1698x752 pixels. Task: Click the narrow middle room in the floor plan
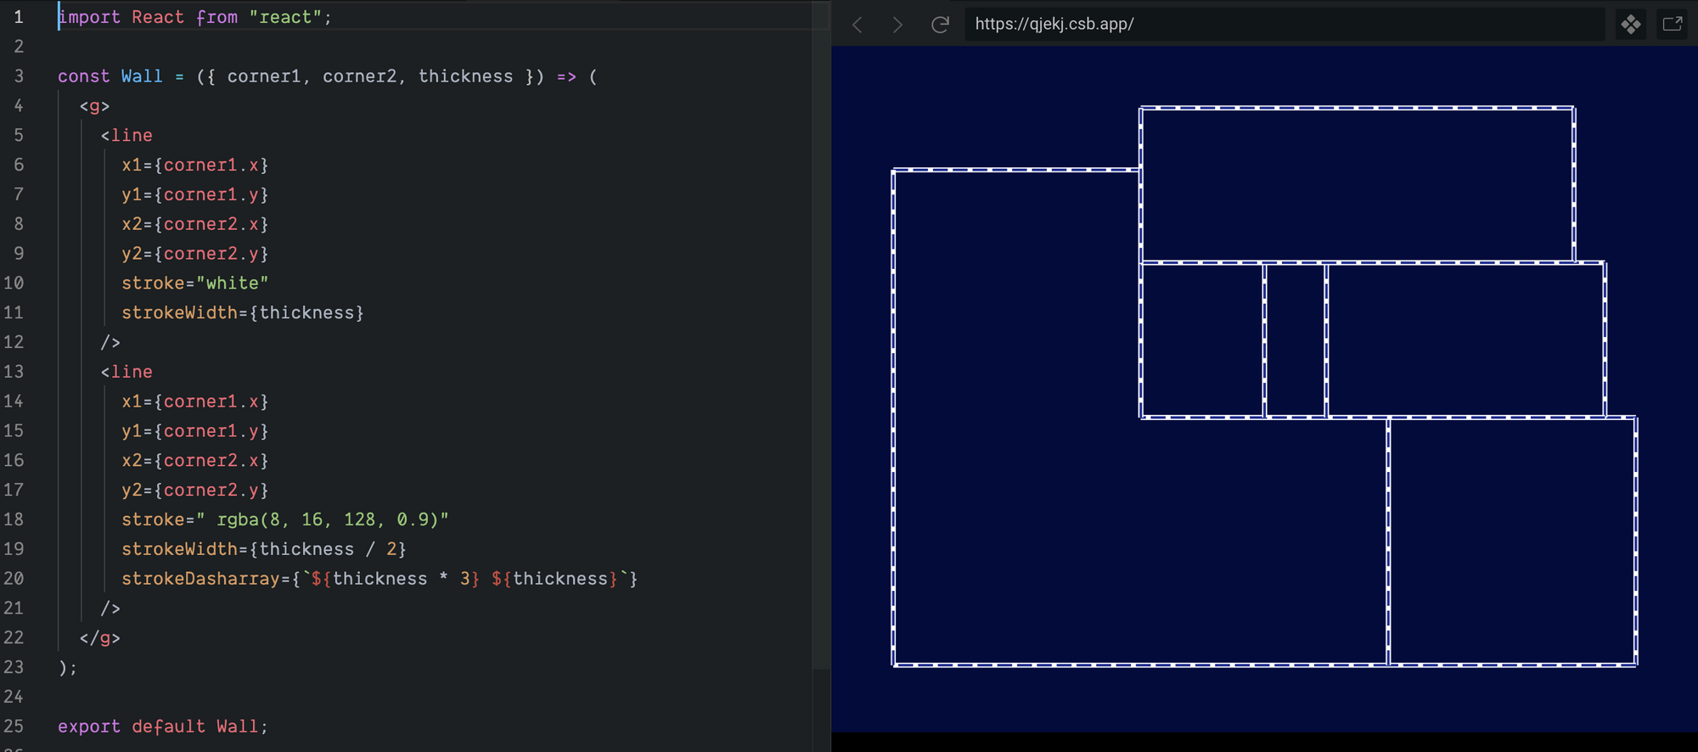click(1295, 340)
